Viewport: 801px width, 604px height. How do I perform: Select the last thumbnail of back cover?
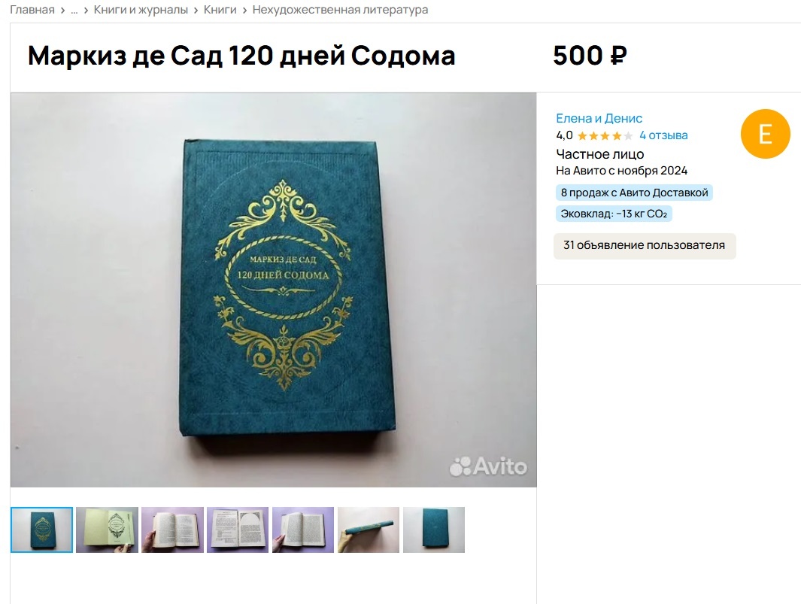click(x=434, y=530)
